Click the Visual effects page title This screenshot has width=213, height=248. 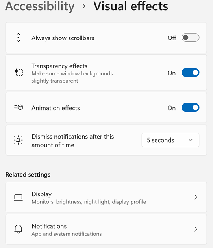click(x=131, y=6)
